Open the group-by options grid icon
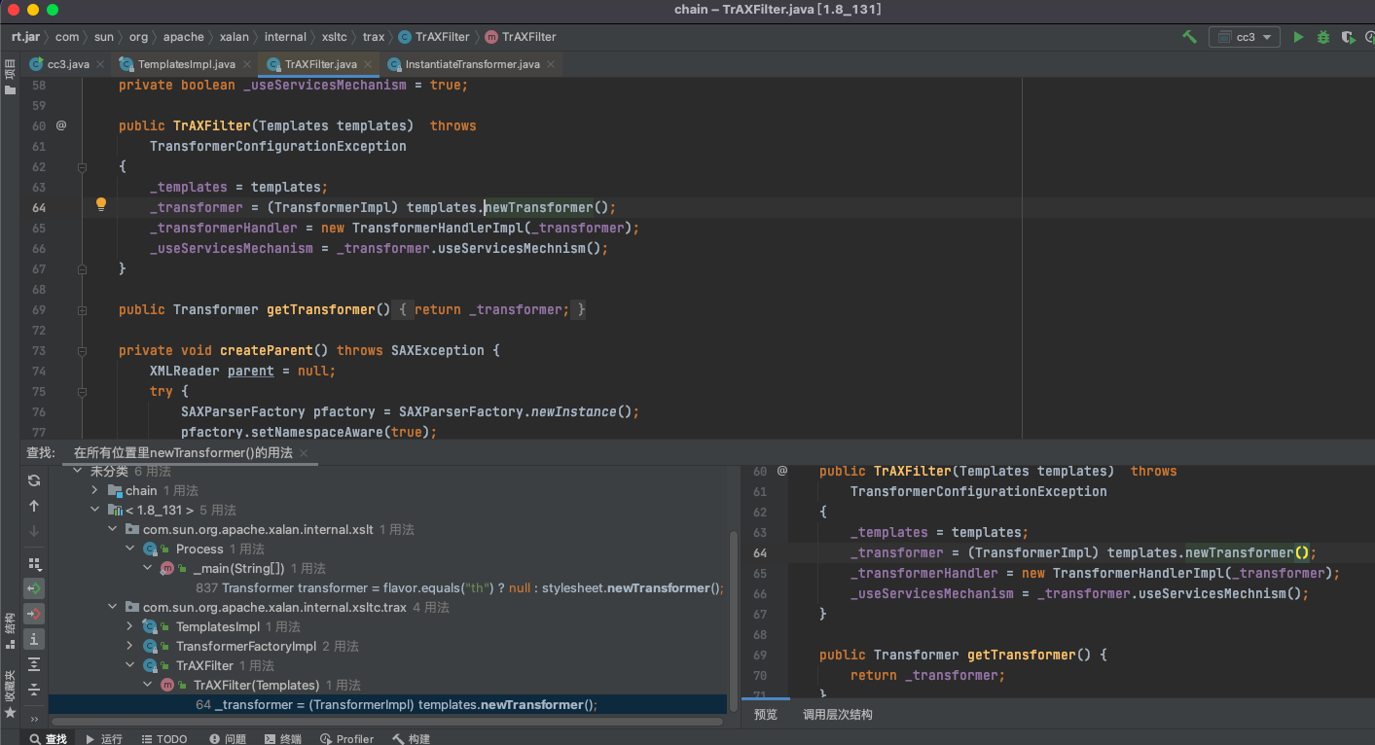Image resolution: width=1375 pixels, height=745 pixels. pyautogui.click(x=34, y=563)
